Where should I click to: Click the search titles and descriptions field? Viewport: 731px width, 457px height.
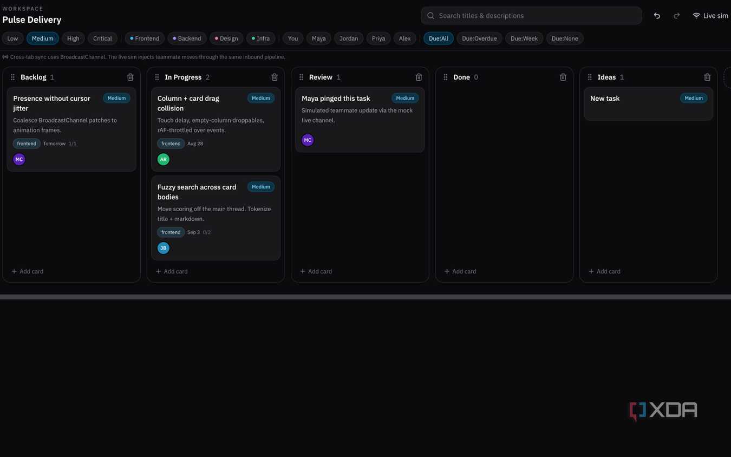point(531,16)
